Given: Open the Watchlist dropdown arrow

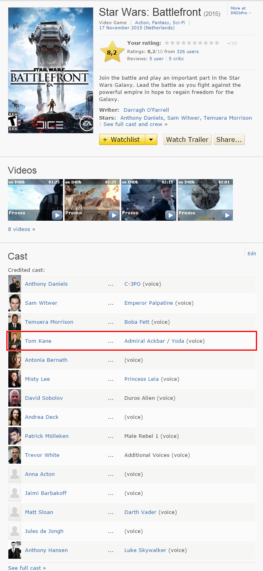Looking at the screenshot, I should [x=151, y=139].
